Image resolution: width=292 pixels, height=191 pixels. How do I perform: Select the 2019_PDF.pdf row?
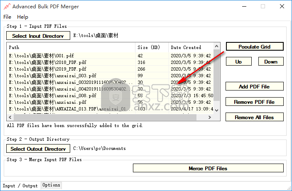[110, 69]
